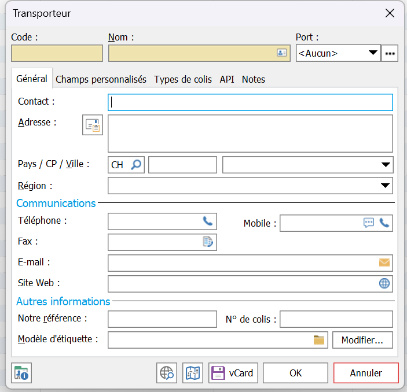Click the contact card icon in Nom field
Screen dimensions: 407x392
point(282,53)
